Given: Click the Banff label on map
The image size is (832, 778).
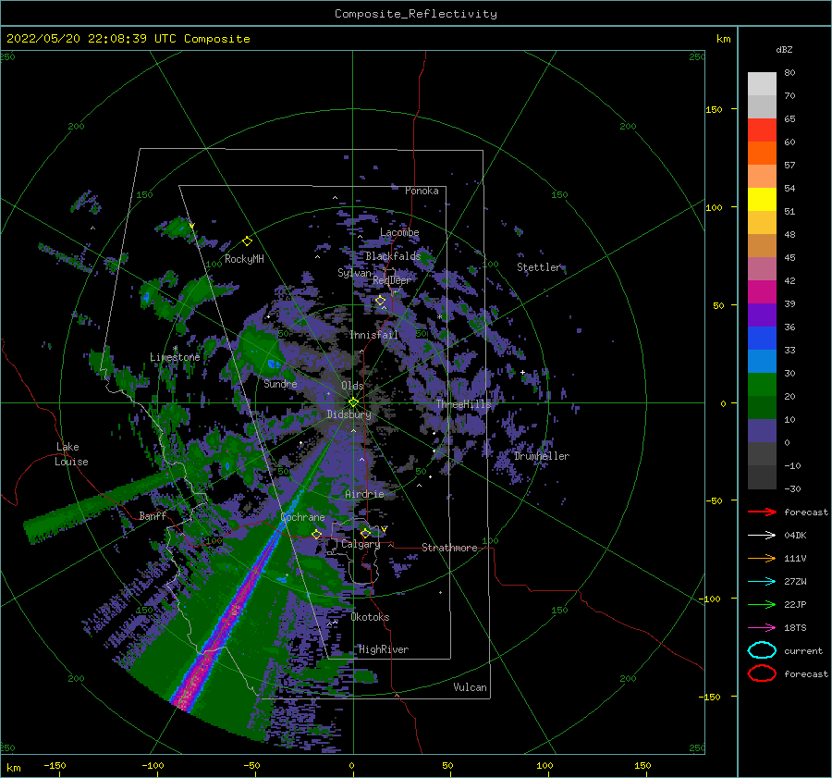Looking at the screenshot, I should (x=153, y=515).
